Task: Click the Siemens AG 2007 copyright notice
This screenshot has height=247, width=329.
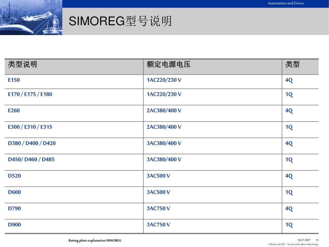Action: [x=293, y=244]
